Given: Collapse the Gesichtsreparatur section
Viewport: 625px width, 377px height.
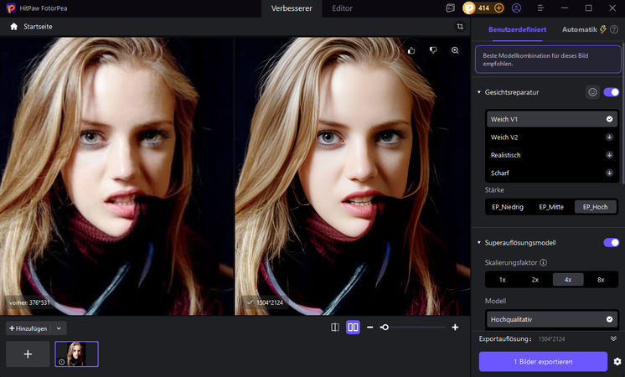Looking at the screenshot, I should [478, 92].
